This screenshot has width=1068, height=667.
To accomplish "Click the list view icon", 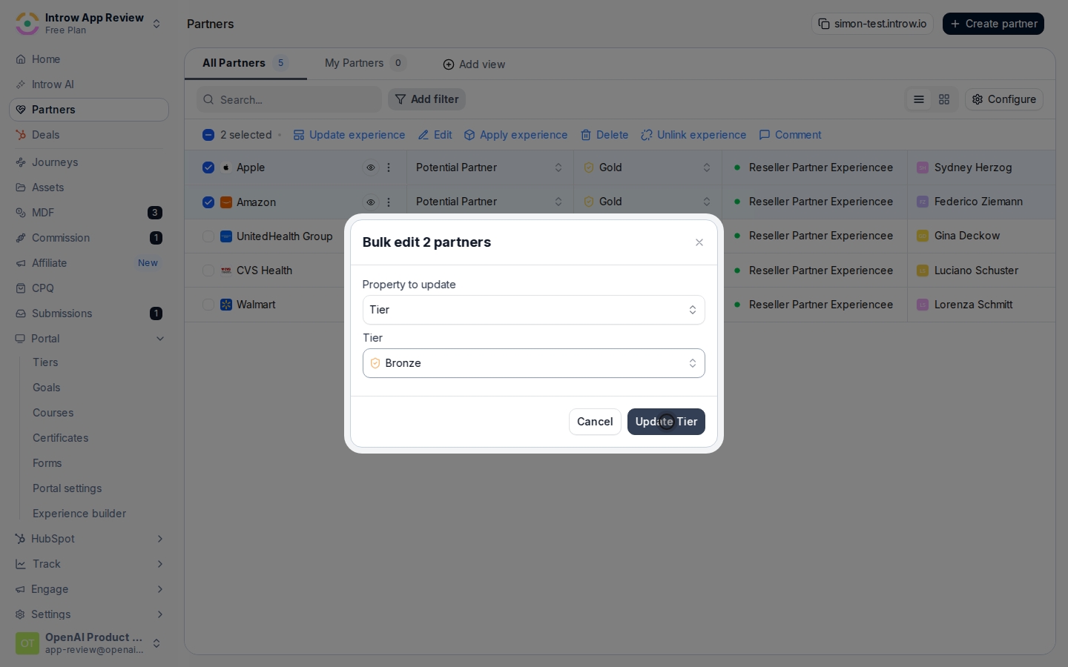I will coord(919,99).
